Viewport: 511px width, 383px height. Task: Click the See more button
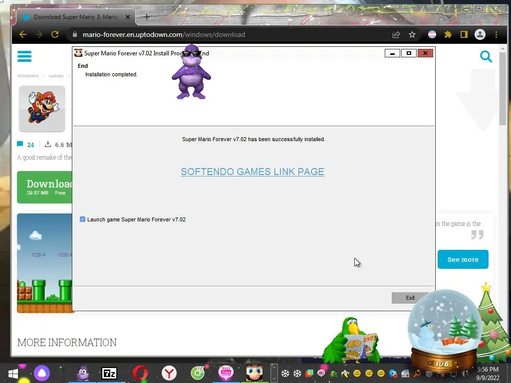pos(463,259)
